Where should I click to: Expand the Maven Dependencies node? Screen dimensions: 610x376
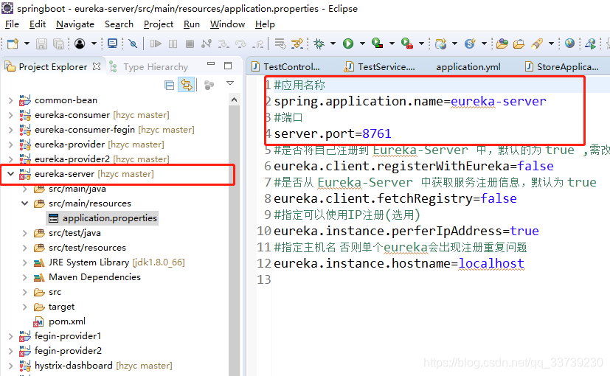25,277
